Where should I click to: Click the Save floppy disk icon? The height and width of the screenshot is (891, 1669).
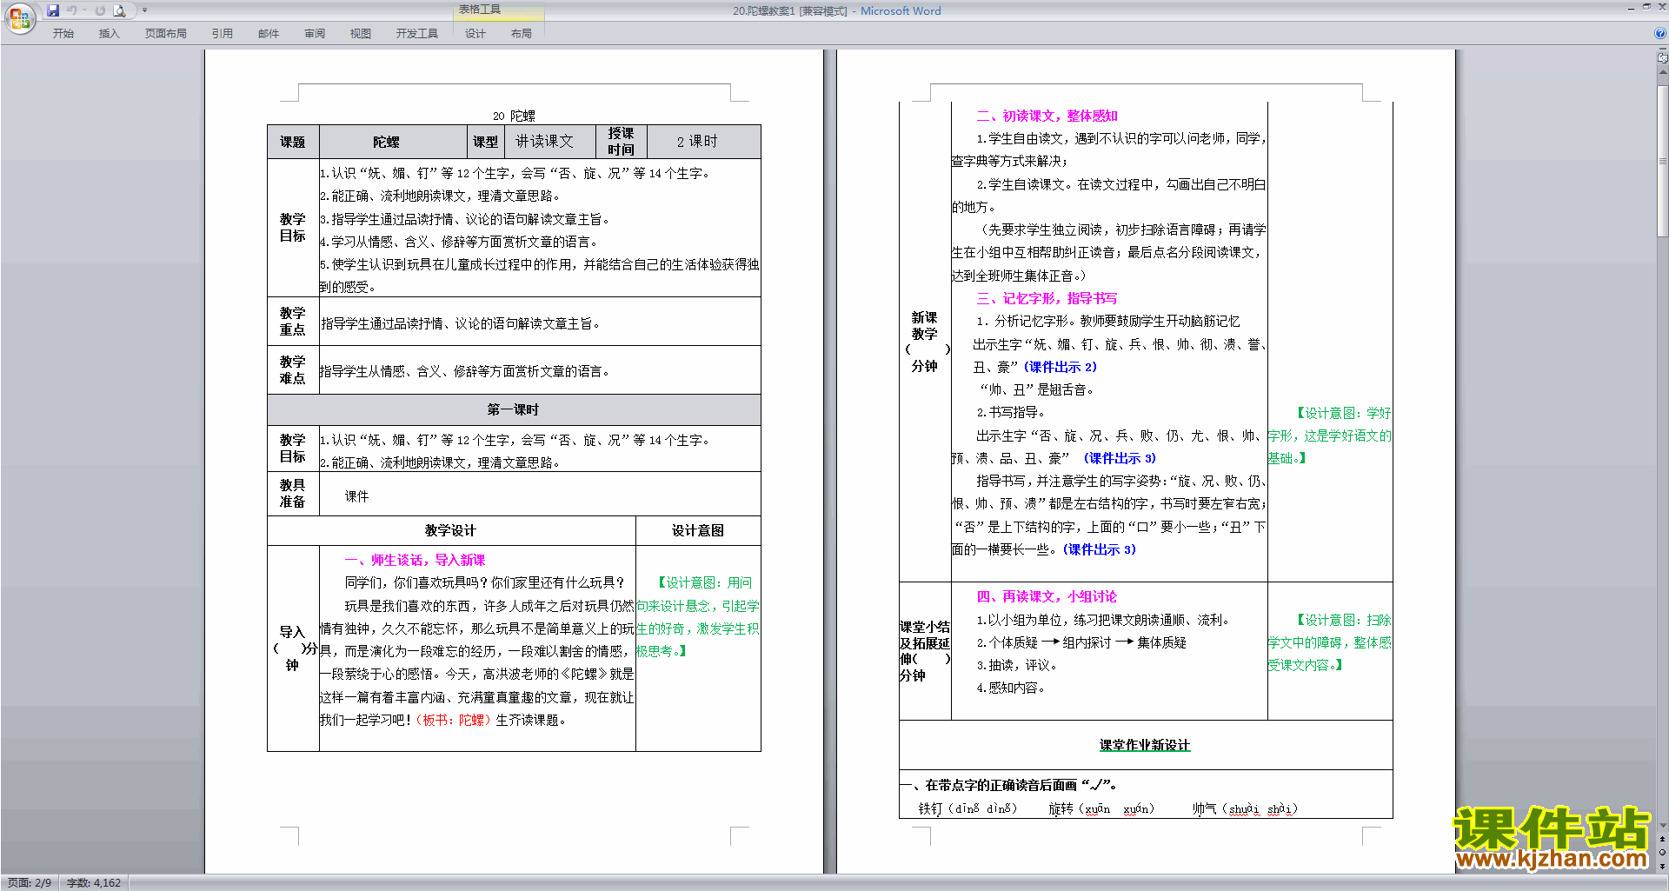pyautogui.click(x=53, y=10)
